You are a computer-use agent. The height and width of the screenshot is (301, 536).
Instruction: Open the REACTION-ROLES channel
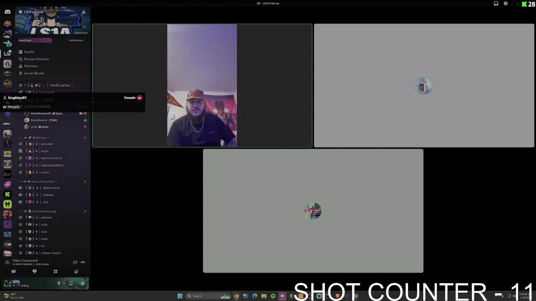click(52, 158)
